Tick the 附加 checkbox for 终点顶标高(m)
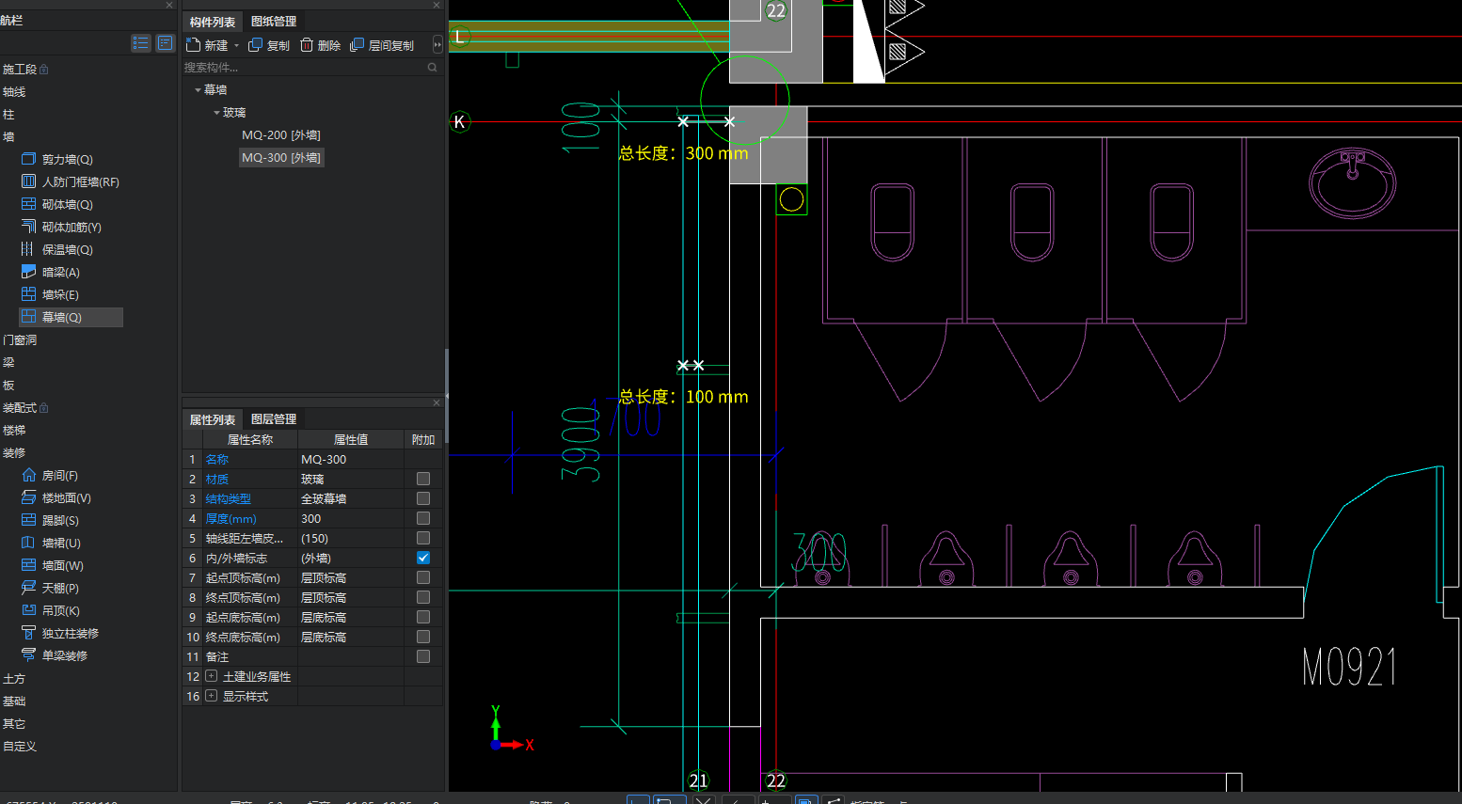Screen dimensions: 1462x804 [x=423, y=597]
